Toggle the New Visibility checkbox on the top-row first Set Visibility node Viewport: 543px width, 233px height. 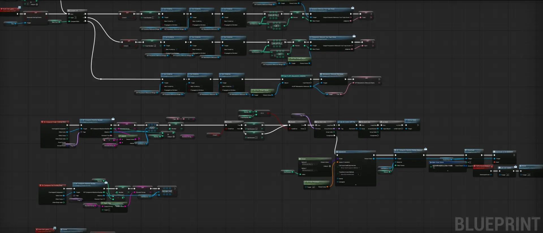[175, 21]
